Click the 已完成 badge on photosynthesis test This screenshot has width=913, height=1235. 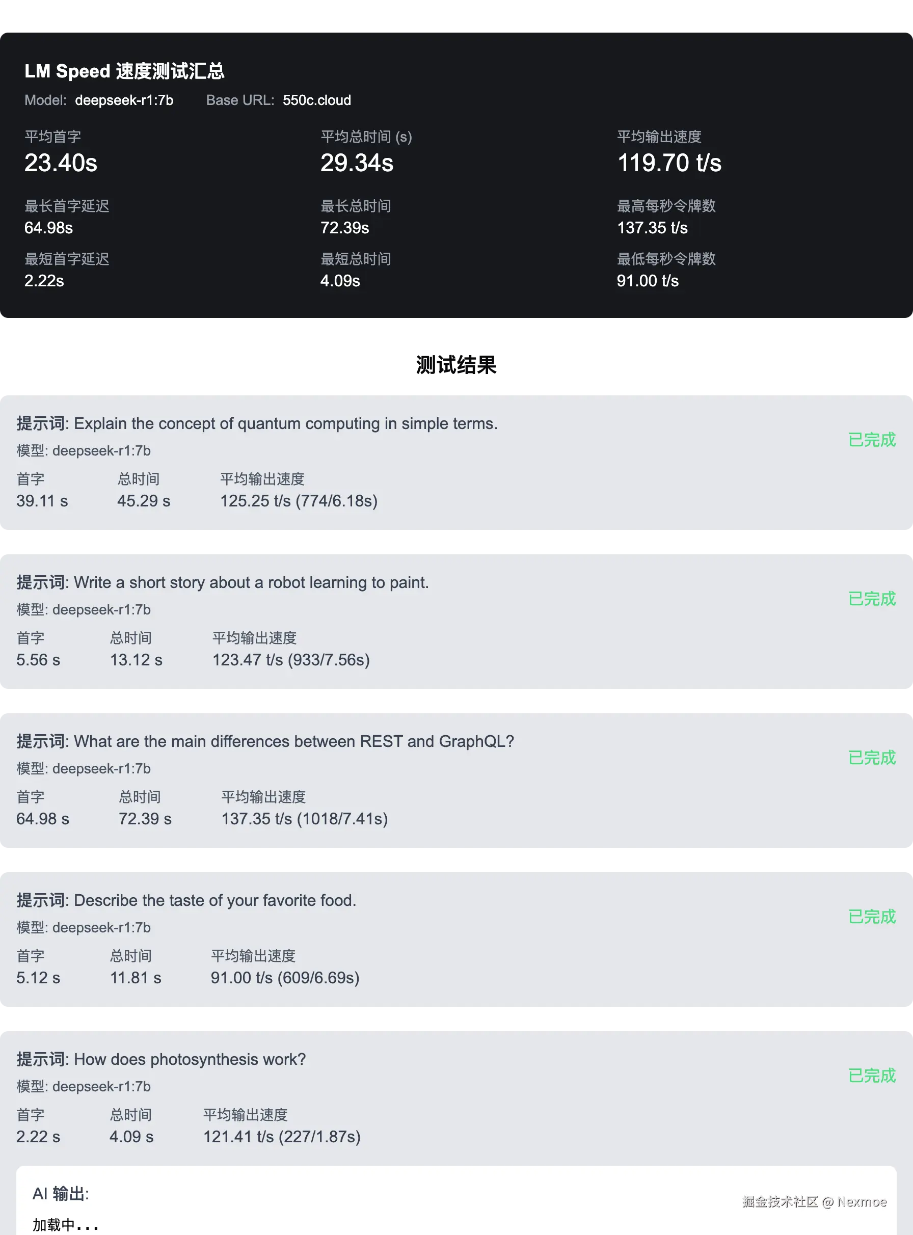871,1077
